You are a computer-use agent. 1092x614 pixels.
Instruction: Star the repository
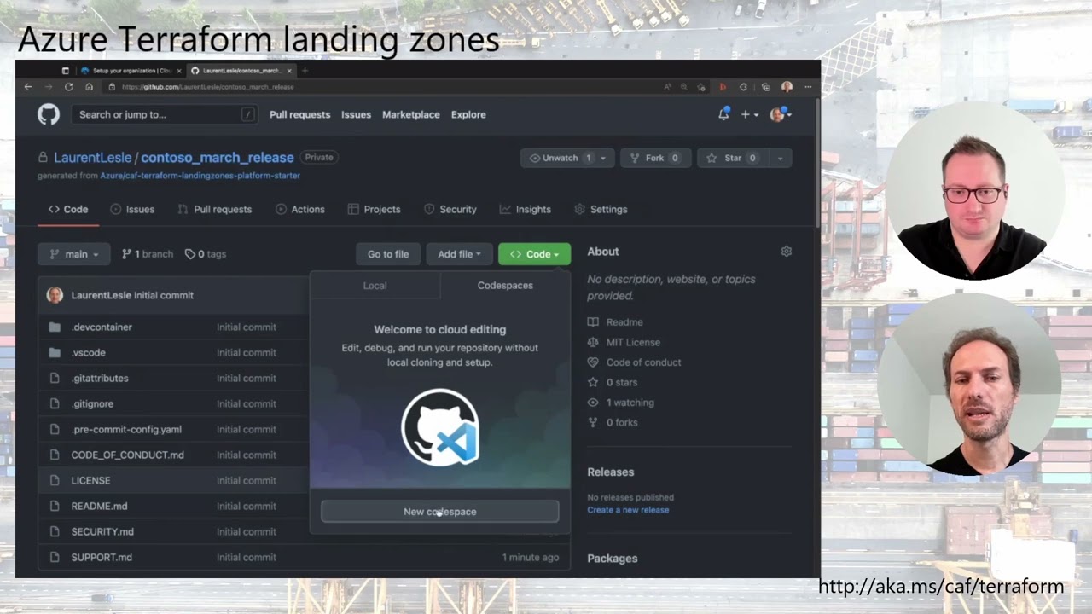(x=732, y=158)
